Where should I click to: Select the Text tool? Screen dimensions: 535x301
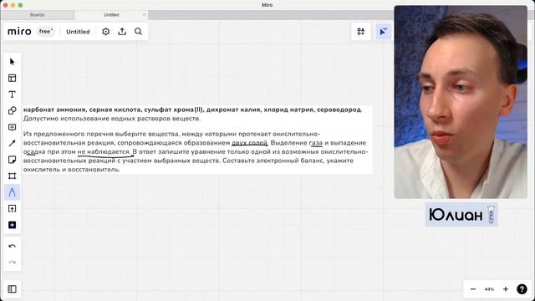12,94
